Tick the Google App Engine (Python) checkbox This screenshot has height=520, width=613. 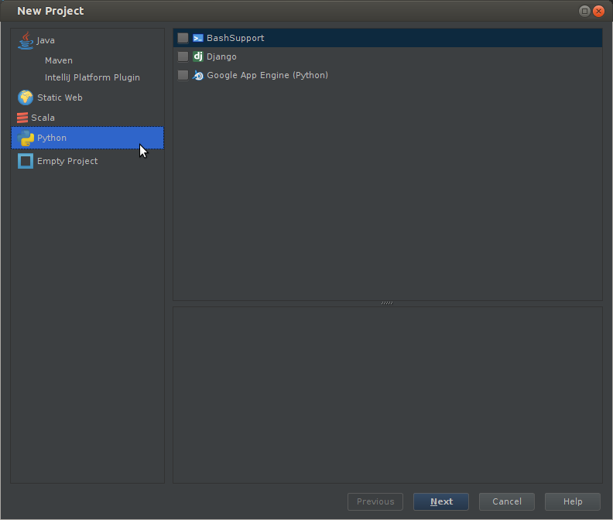click(x=183, y=75)
